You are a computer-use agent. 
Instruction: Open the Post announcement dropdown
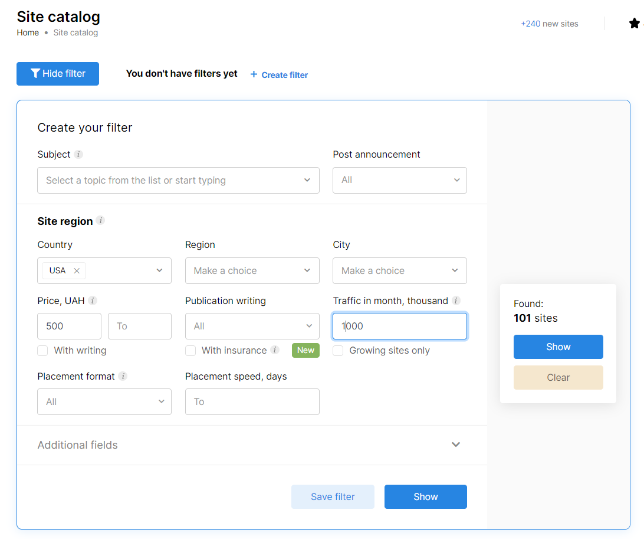click(x=399, y=180)
